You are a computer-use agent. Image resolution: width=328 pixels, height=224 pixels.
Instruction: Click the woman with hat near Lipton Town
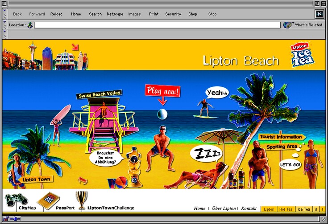[x=16, y=170]
